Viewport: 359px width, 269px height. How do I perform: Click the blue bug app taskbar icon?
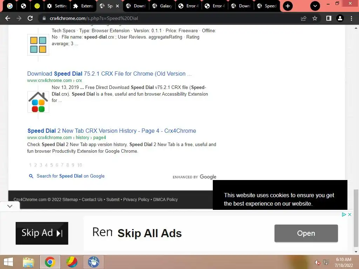[x=93, y=262]
